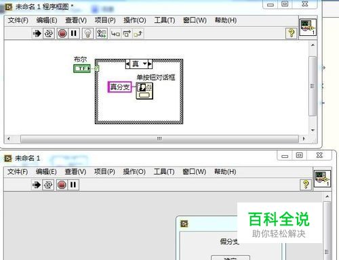Viewport: 339px width, 260px height.
Task: Run the VI in block diagram window
Action: 37,34
